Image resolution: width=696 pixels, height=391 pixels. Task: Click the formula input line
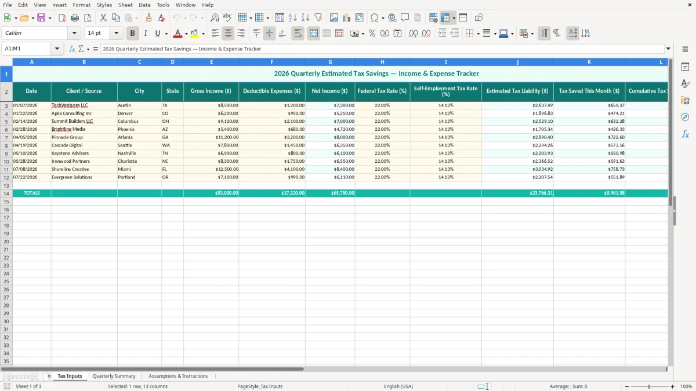tap(382, 49)
